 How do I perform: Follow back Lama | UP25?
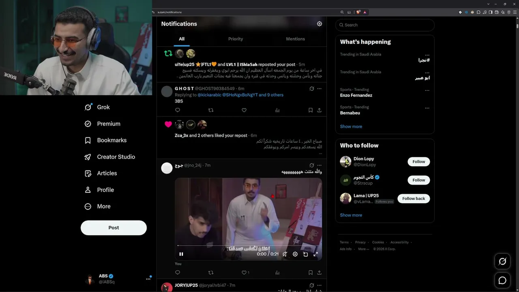pyautogui.click(x=414, y=199)
